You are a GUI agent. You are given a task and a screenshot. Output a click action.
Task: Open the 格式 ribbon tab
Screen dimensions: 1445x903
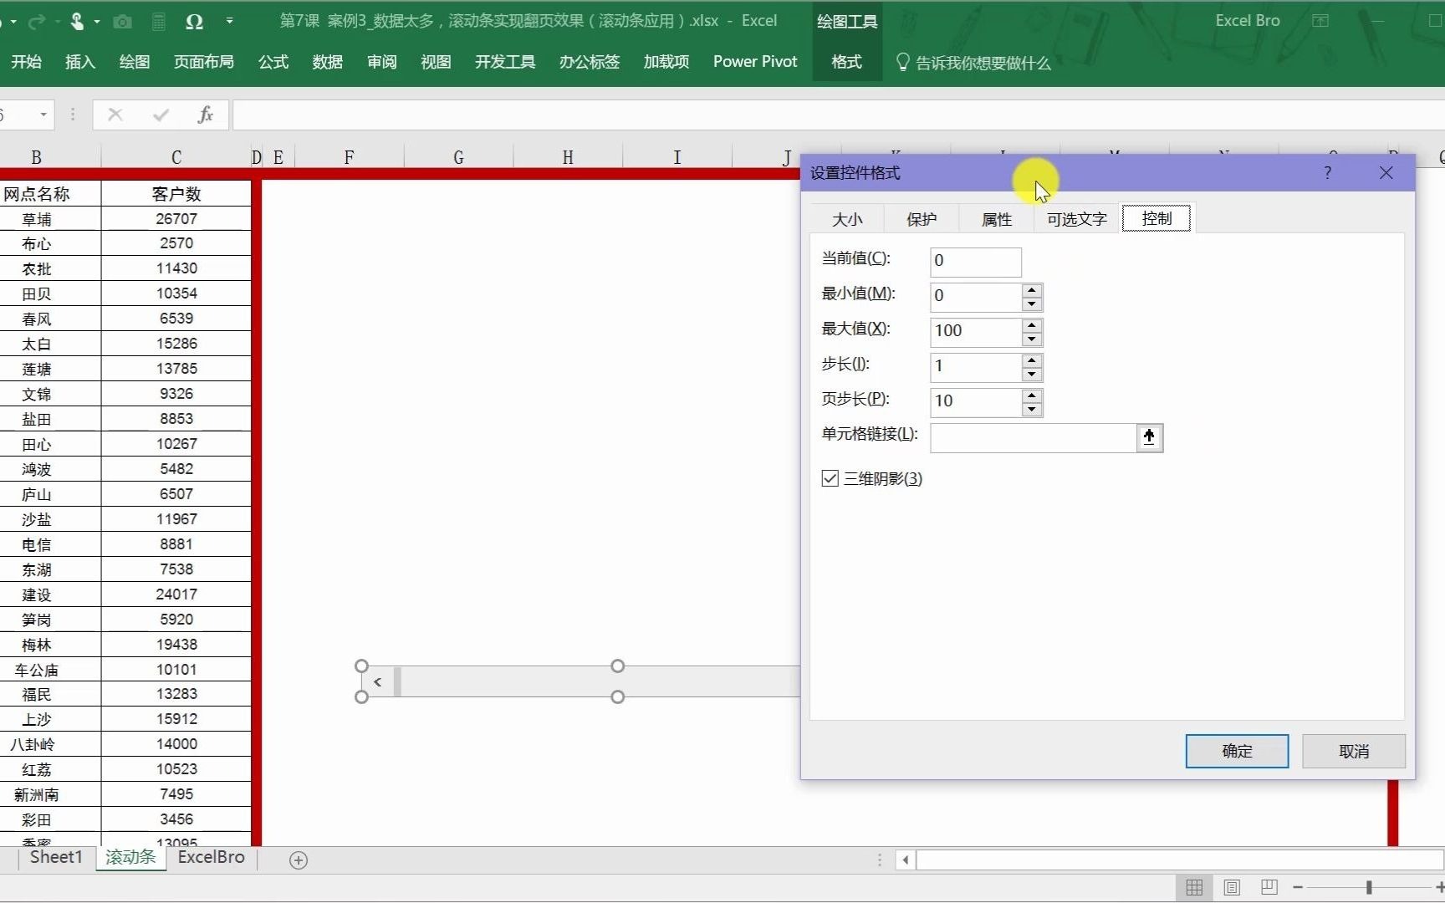click(847, 62)
